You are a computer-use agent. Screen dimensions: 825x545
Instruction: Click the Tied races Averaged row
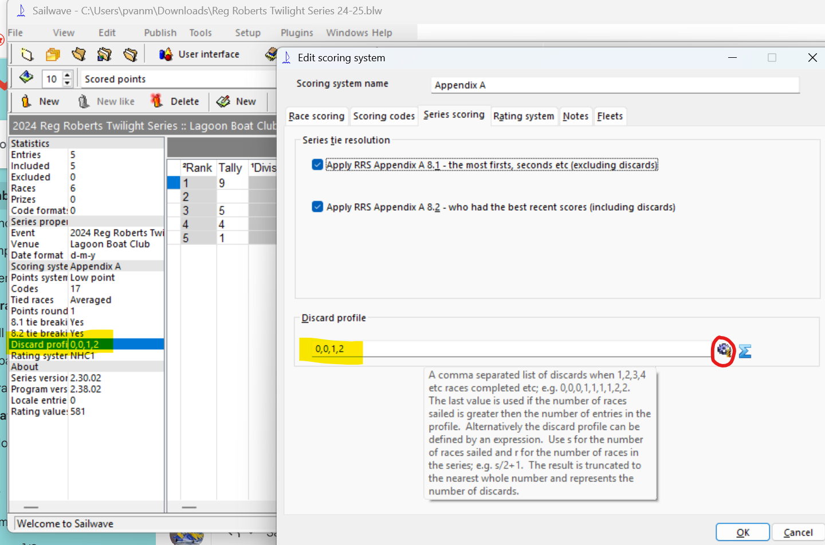[x=87, y=300]
